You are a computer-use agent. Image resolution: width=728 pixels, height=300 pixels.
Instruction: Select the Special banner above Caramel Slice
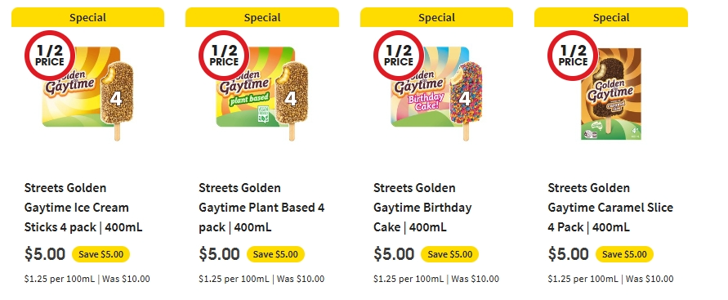(x=611, y=17)
